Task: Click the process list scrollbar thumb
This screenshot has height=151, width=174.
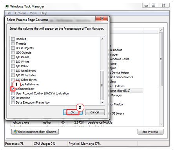Action: [161, 59]
